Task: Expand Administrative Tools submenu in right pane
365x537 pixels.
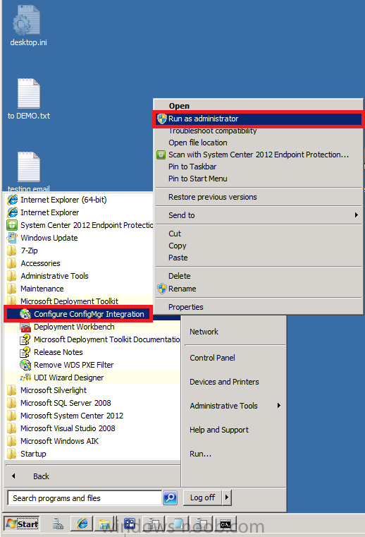Action: tap(235, 406)
